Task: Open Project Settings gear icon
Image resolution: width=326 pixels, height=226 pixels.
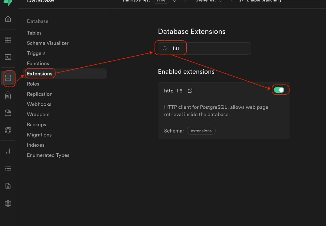Action: (x=8, y=203)
